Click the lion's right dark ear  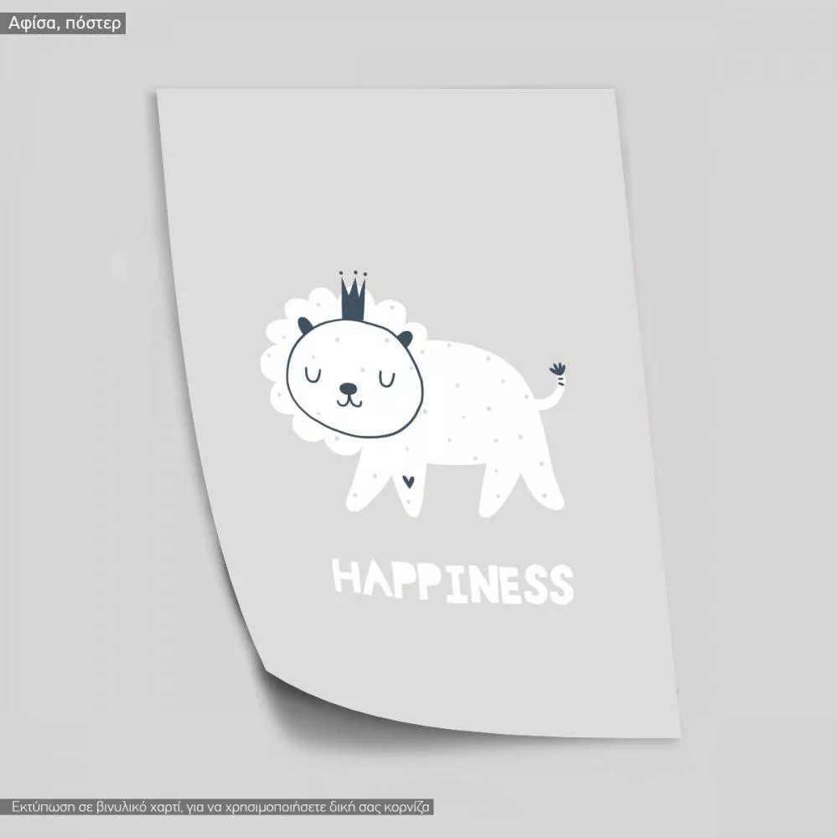(x=405, y=339)
